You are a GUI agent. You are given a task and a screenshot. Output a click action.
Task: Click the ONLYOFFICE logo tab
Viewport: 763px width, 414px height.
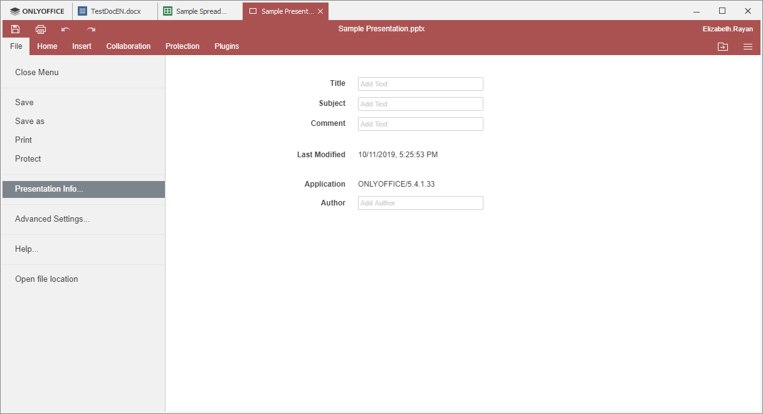(x=37, y=11)
